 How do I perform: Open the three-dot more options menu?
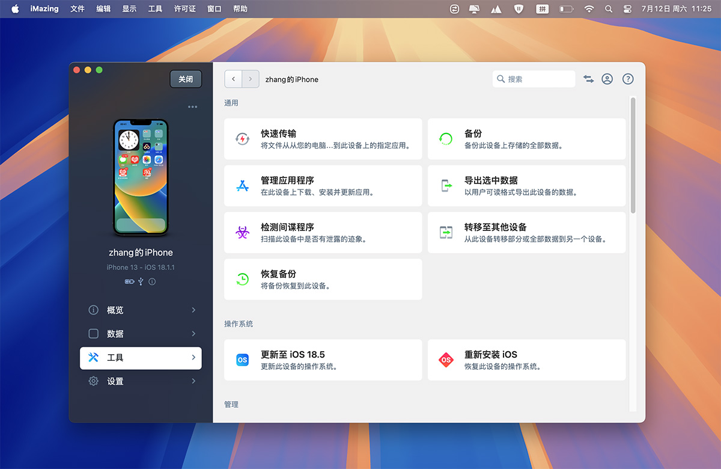coord(192,107)
